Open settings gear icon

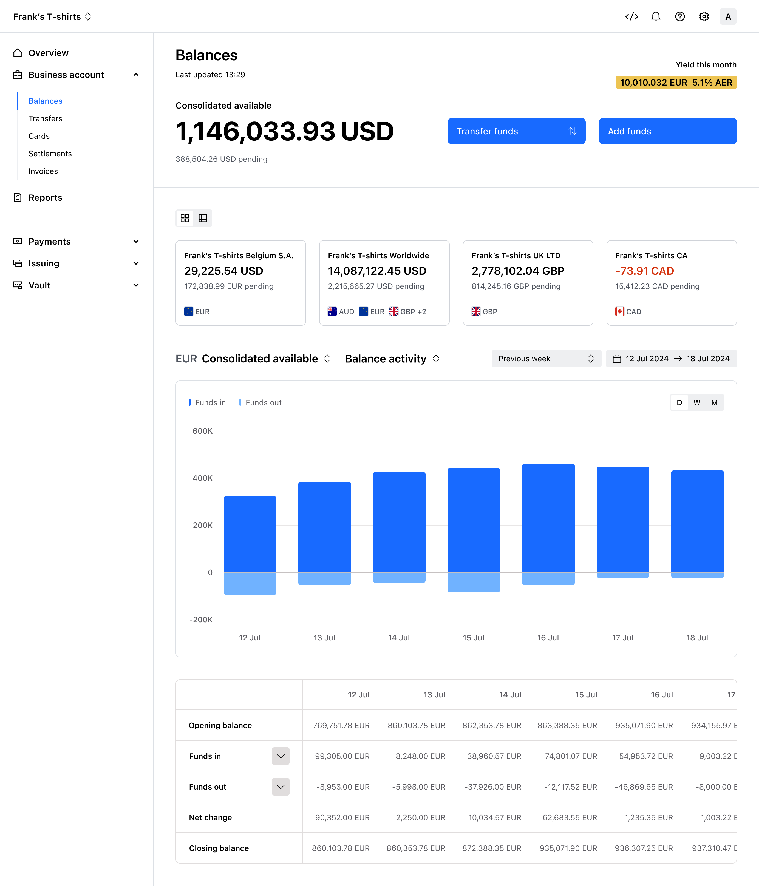704,17
